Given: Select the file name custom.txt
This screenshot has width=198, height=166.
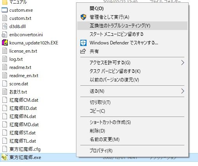Looking at the screenshot, I should tap(20, 18).
